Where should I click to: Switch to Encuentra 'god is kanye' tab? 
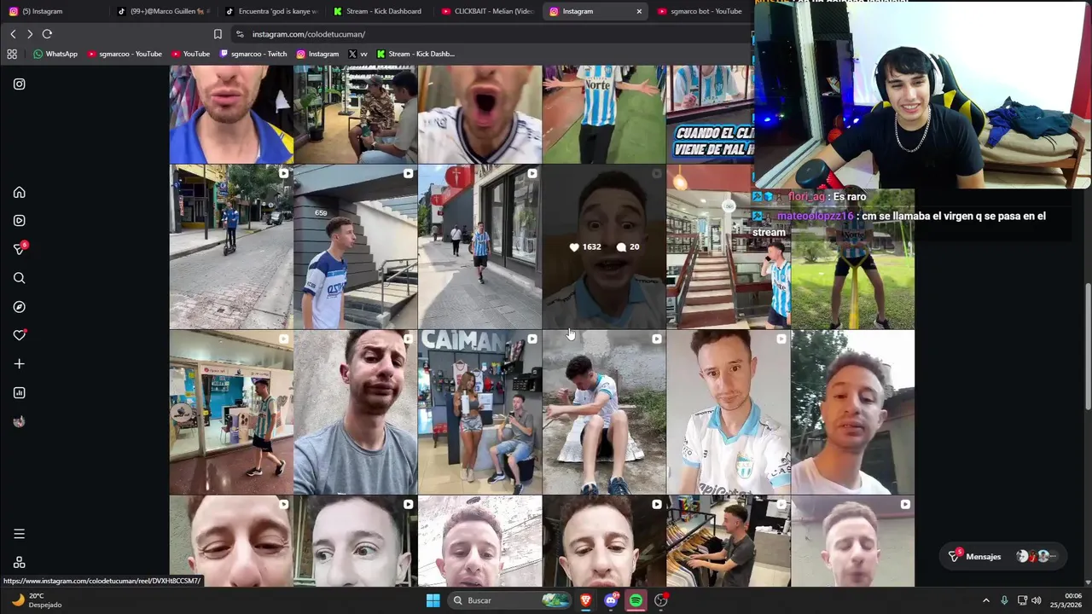click(270, 11)
